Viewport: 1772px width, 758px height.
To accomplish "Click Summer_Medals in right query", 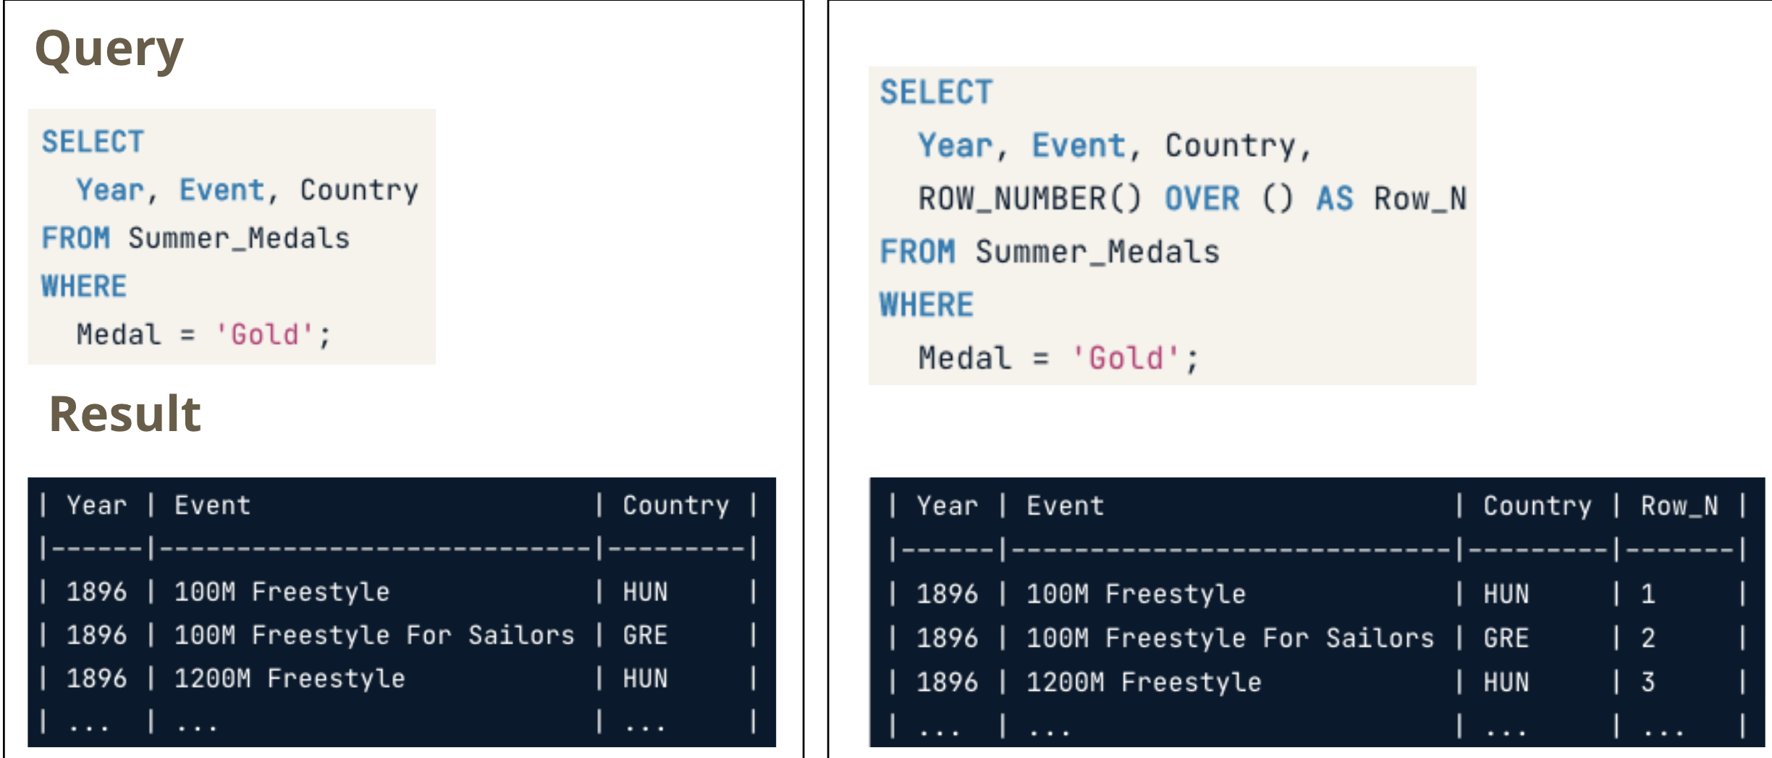I will [x=1097, y=252].
